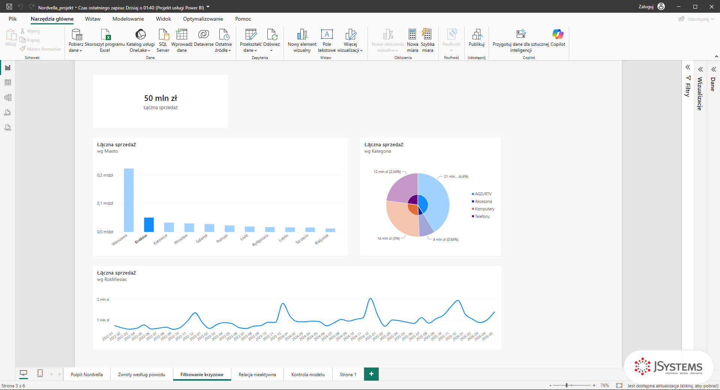Insert Pole tekstowe

(x=327, y=40)
